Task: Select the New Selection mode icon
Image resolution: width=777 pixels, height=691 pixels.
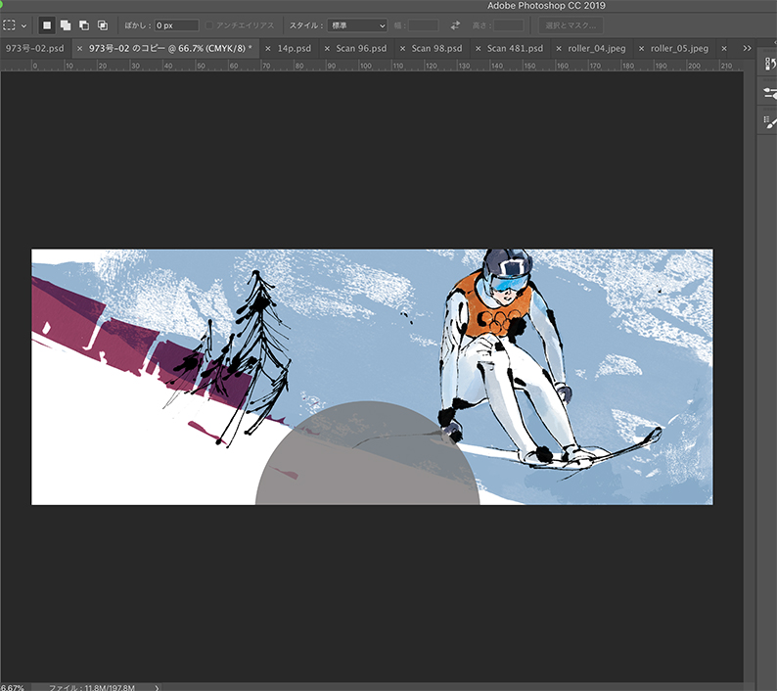Action: tap(47, 24)
